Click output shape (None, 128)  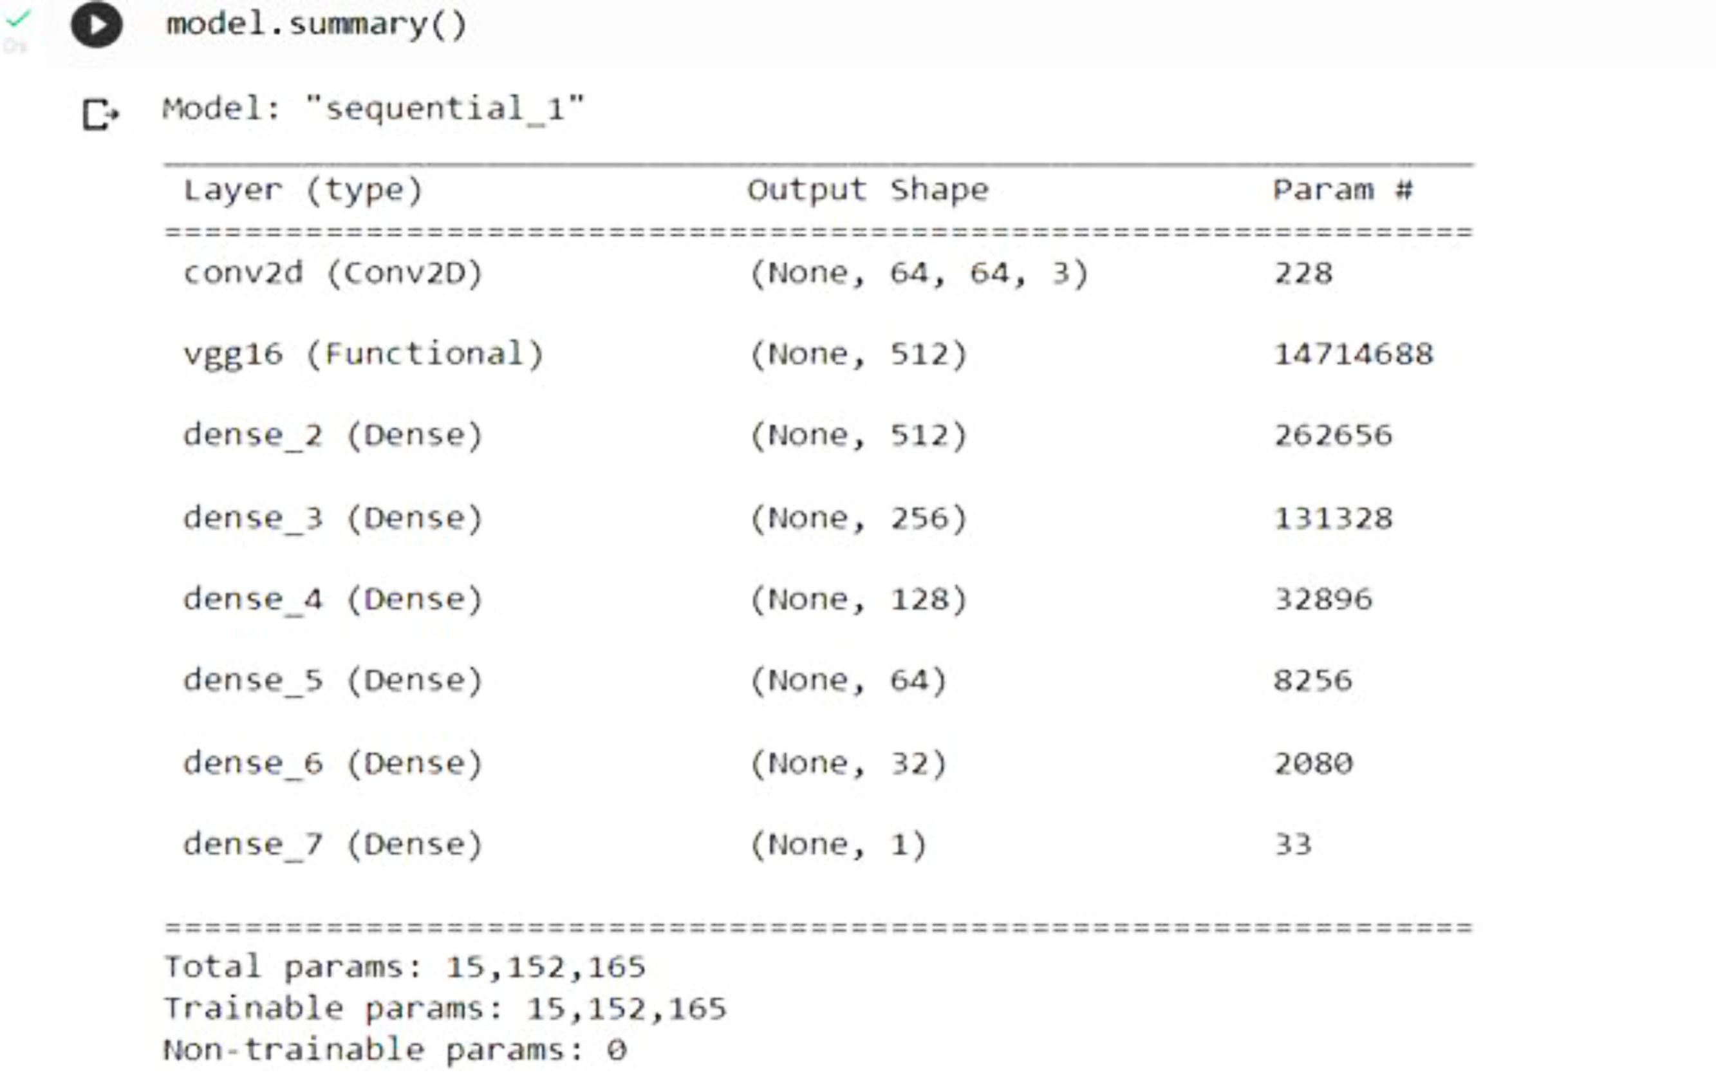click(858, 600)
